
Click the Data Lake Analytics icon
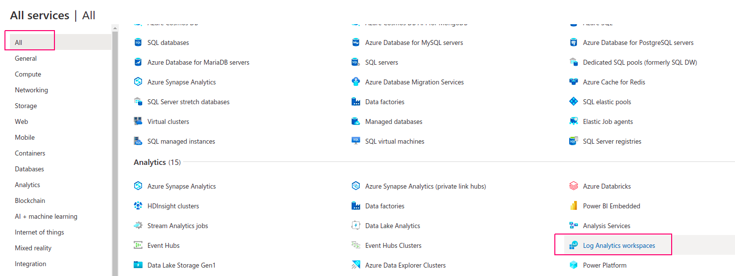coord(356,226)
